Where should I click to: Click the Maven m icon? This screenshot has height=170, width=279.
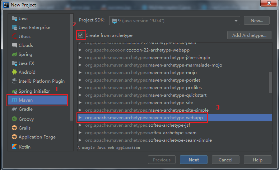[x=14, y=100]
